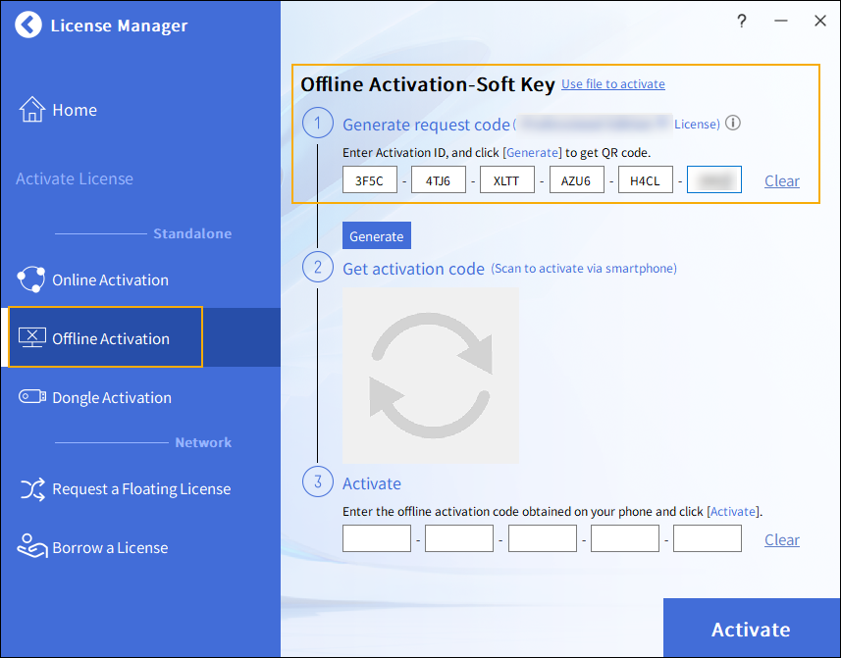Click the Request a Floating License shuffle icon
Screen dimensions: 841x658
pos(32,489)
